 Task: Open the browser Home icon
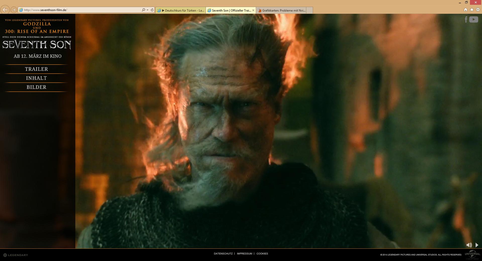pyautogui.click(x=465, y=10)
